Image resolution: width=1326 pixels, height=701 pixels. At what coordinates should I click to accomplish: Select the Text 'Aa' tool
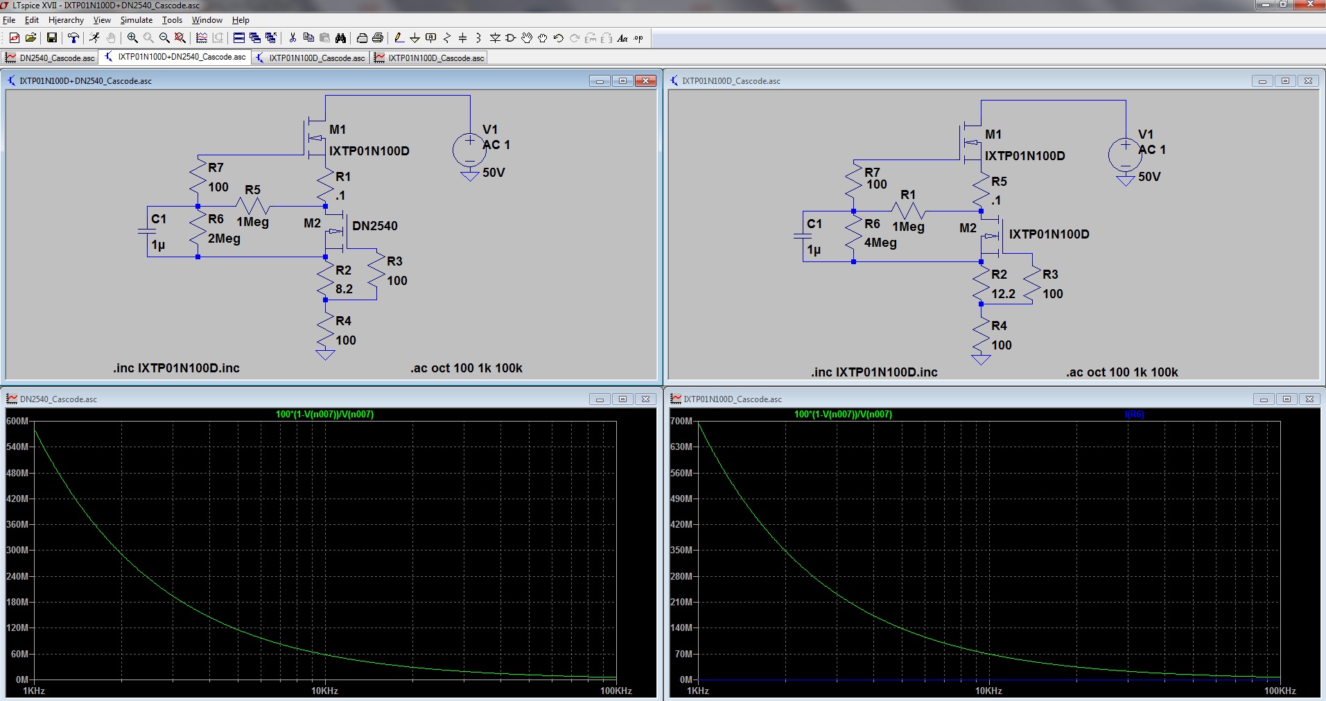(x=622, y=38)
